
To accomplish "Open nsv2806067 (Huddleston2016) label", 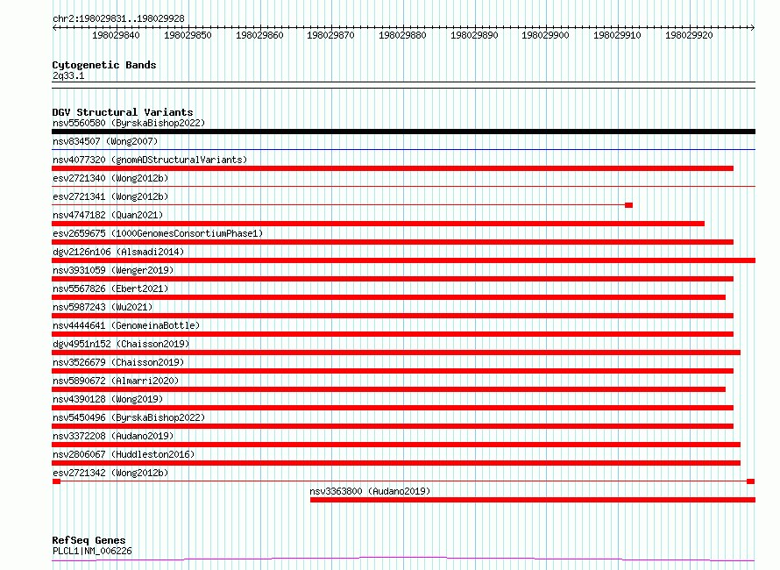I will 124,454.
